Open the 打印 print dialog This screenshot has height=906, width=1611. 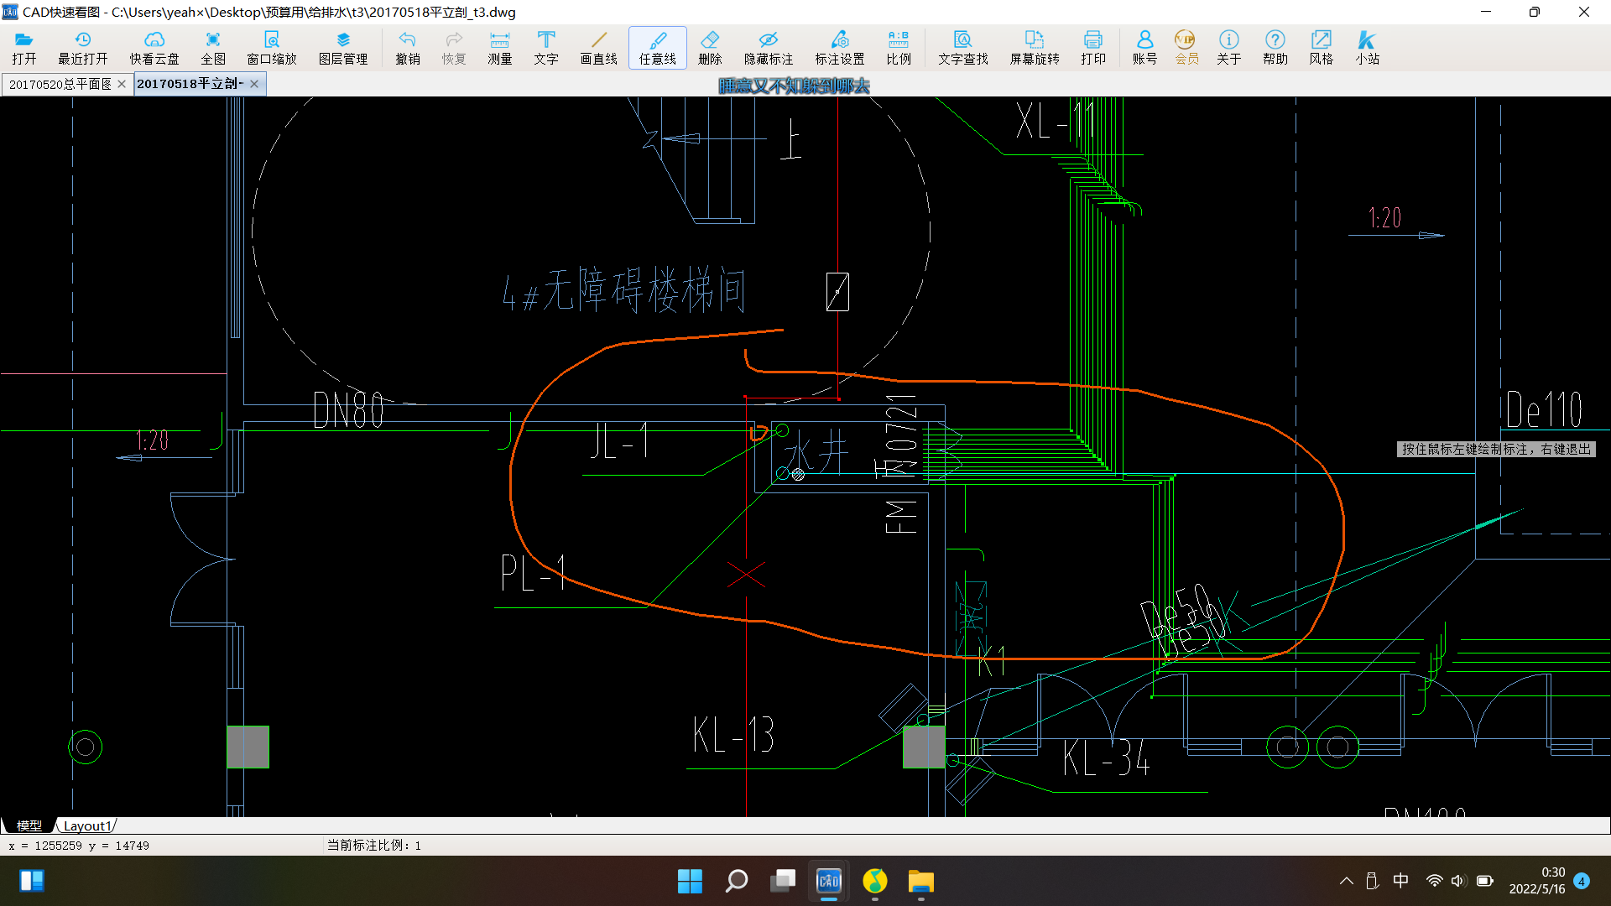click(x=1093, y=48)
